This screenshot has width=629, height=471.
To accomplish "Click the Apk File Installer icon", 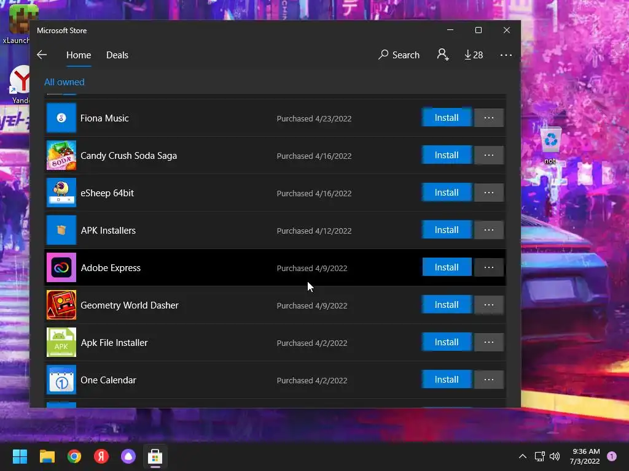I will click(61, 342).
